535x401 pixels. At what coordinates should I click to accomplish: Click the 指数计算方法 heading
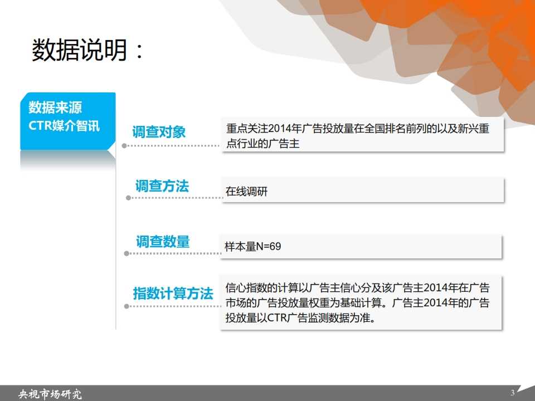173,294
